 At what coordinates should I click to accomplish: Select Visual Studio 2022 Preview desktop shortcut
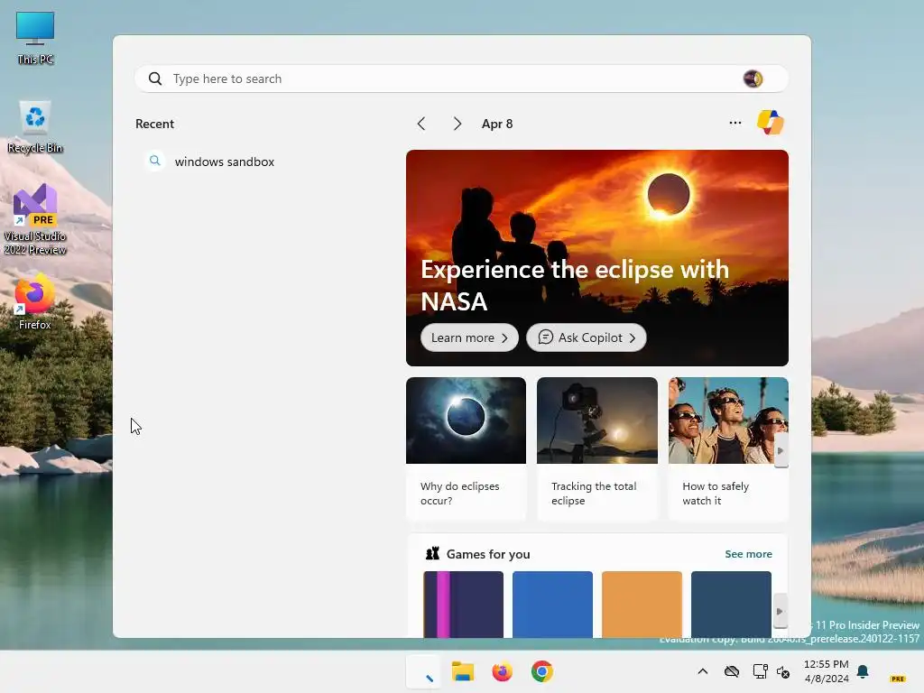click(35, 219)
